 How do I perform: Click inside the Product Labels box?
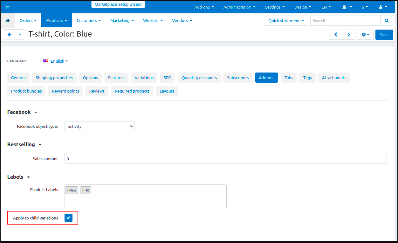coord(146,196)
